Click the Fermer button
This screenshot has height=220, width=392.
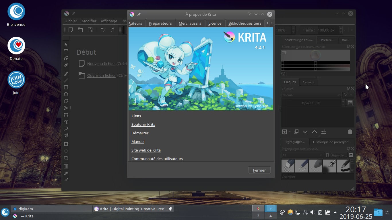259,170
